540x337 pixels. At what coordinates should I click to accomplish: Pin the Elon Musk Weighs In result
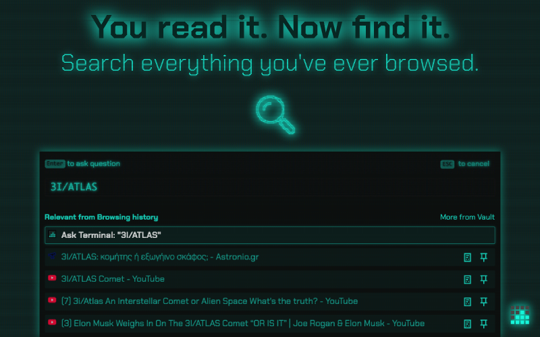pos(484,324)
